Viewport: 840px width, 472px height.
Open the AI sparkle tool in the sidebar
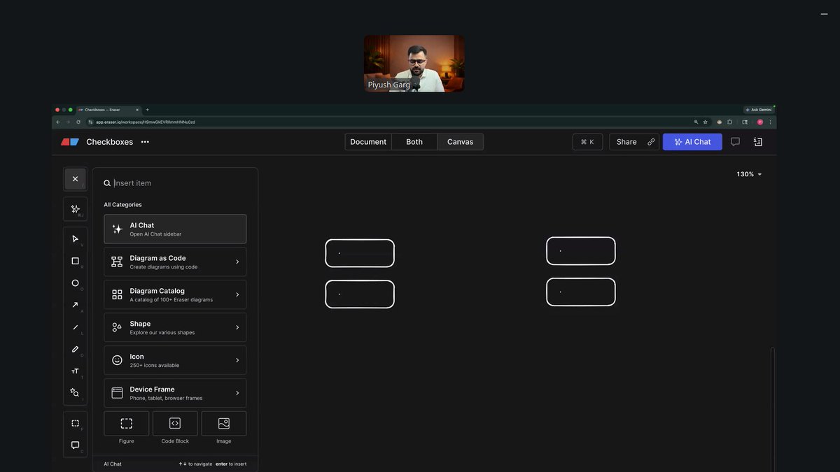[75, 208]
